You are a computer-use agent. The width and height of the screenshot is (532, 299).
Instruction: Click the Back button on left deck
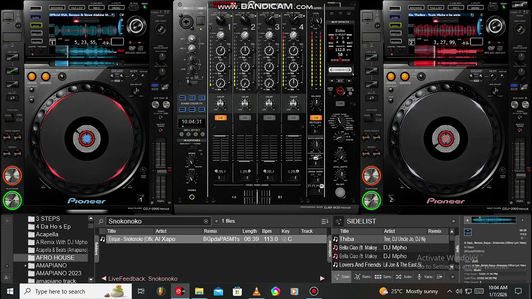click(133, 7)
